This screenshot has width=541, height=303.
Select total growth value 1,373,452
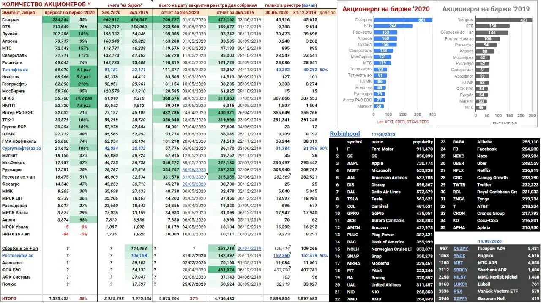59,299
